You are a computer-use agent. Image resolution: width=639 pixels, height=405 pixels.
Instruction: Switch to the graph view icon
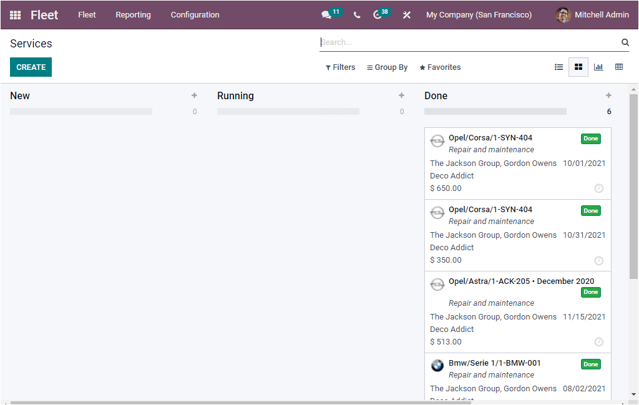point(598,67)
